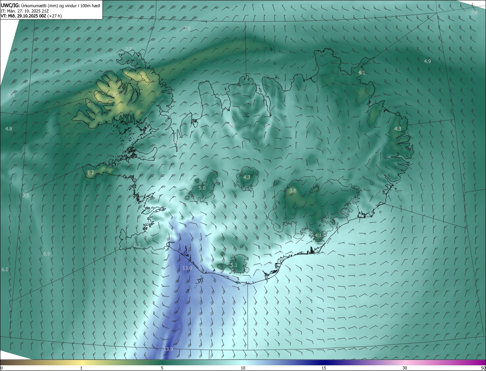Screen dimensions: 486x371
Task: Click the 5.0 value label
Action: [202, 188]
